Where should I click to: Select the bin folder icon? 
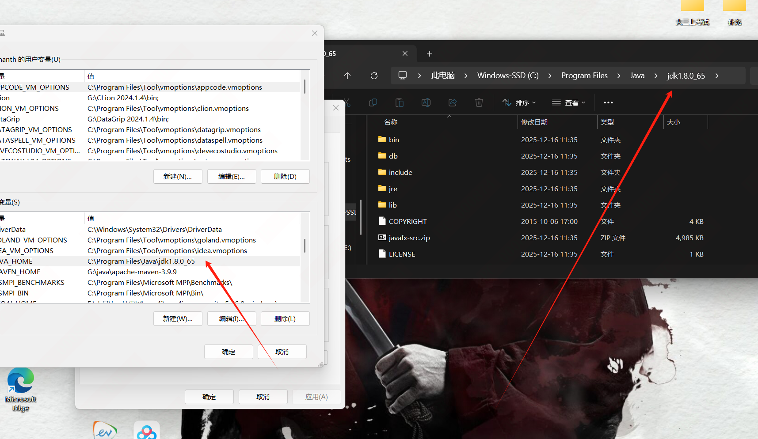(382, 140)
